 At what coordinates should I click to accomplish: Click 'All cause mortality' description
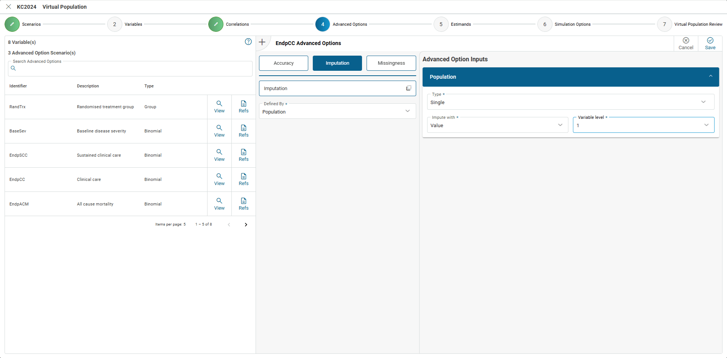pos(95,204)
